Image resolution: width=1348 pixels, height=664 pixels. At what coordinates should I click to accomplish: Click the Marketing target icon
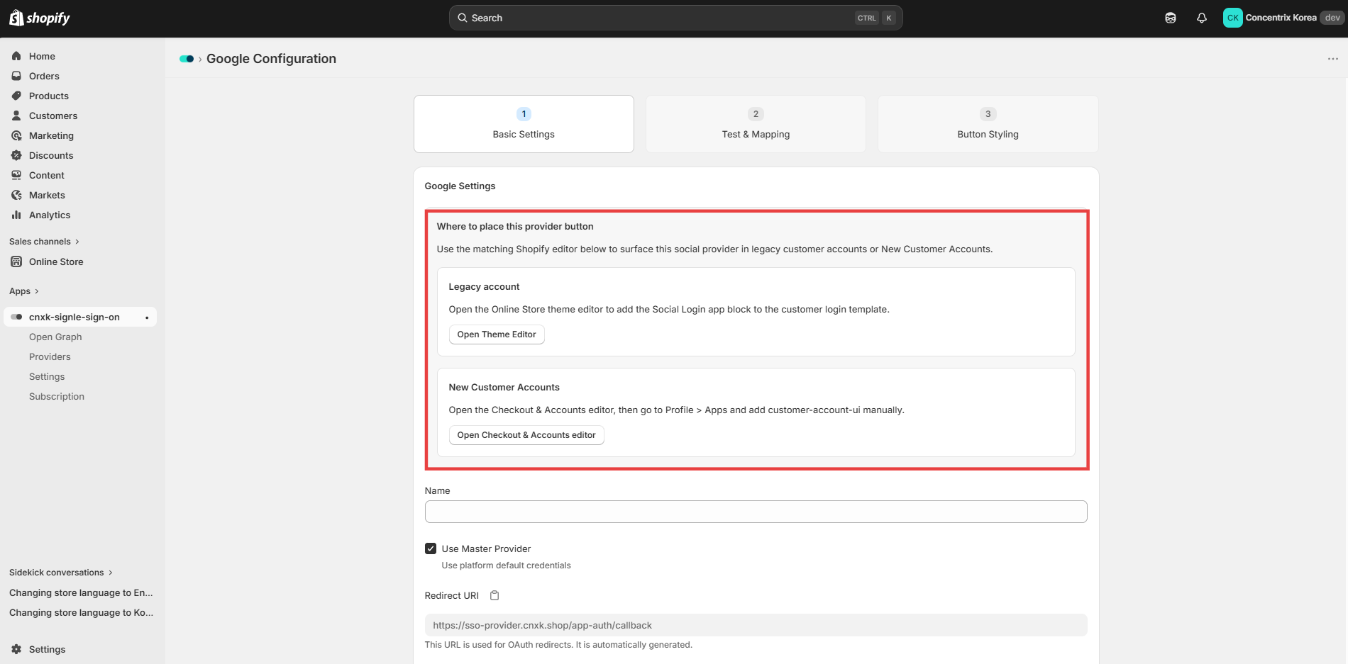pyautogui.click(x=16, y=135)
